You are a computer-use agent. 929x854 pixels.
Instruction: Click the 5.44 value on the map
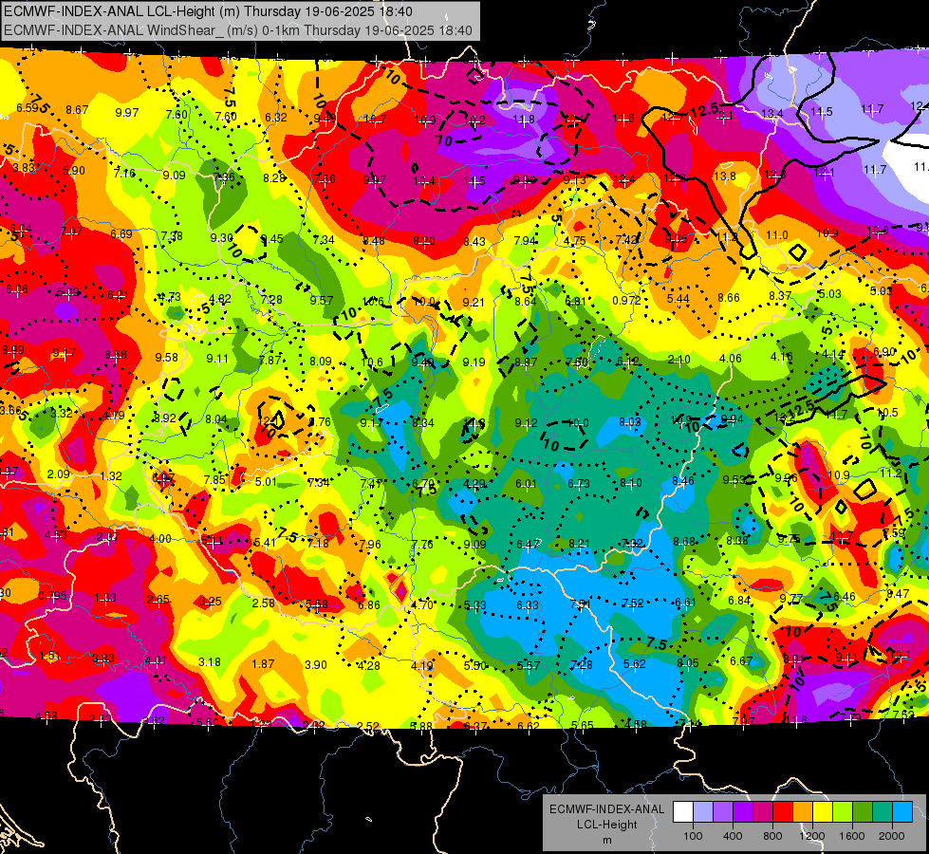pyautogui.click(x=678, y=299)
